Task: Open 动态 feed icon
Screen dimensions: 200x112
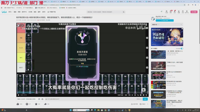Action: point(174,12)
